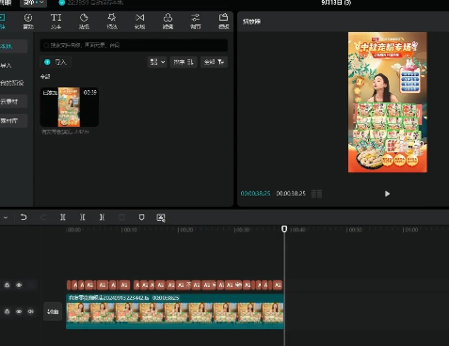Click the Cover button on video track
The width and height of the screenshot is (449, 346).
pyautogui.click(x=53, y=311)
